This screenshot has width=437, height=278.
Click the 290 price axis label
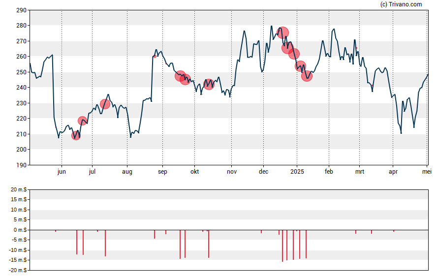coord(22,10)
